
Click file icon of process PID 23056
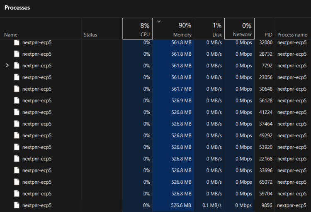click(x=17, y=77)
